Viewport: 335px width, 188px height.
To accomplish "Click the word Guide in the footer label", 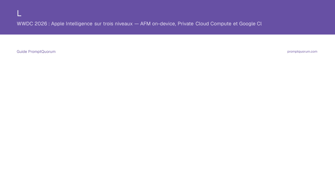I will (22, 52).
